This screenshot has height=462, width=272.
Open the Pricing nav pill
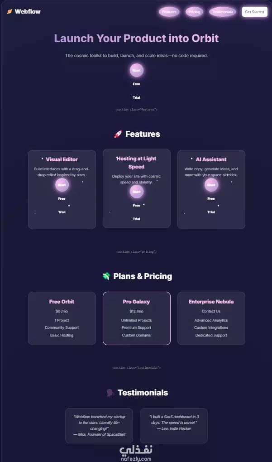[x=194, y=12]
